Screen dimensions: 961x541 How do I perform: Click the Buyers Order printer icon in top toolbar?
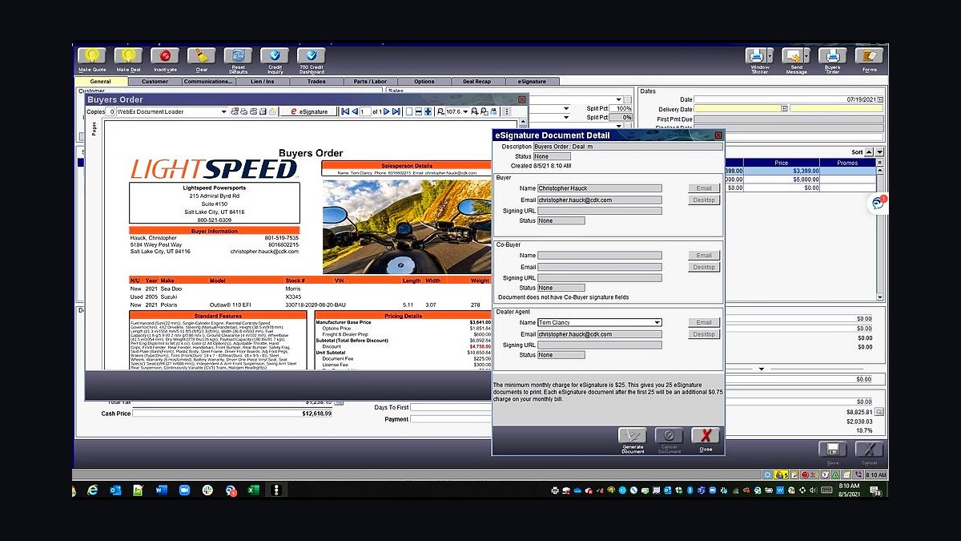[x=833, y=56]
